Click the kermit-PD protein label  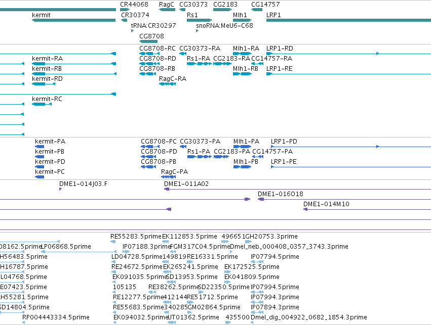(x=50, y=162)
